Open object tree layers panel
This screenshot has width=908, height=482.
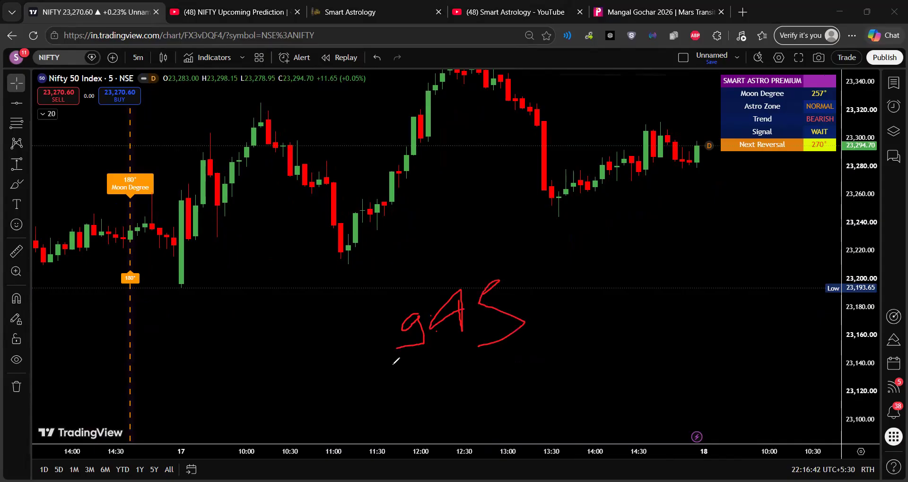(x=893, y=131)
